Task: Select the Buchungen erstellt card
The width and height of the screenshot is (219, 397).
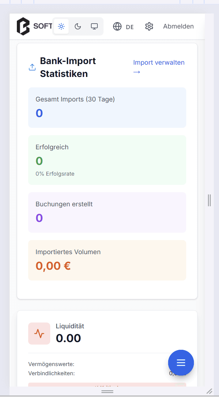Action: coord(107,212)
